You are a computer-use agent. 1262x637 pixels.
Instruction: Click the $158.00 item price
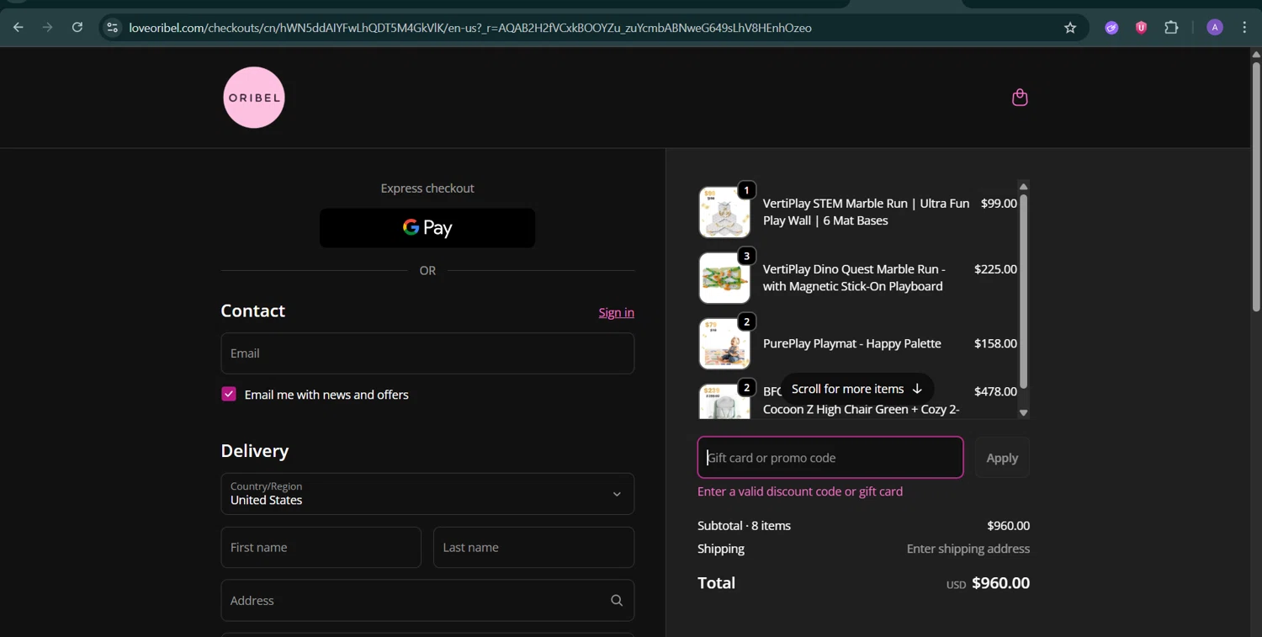pyautogui.click(x=995, y=343)
